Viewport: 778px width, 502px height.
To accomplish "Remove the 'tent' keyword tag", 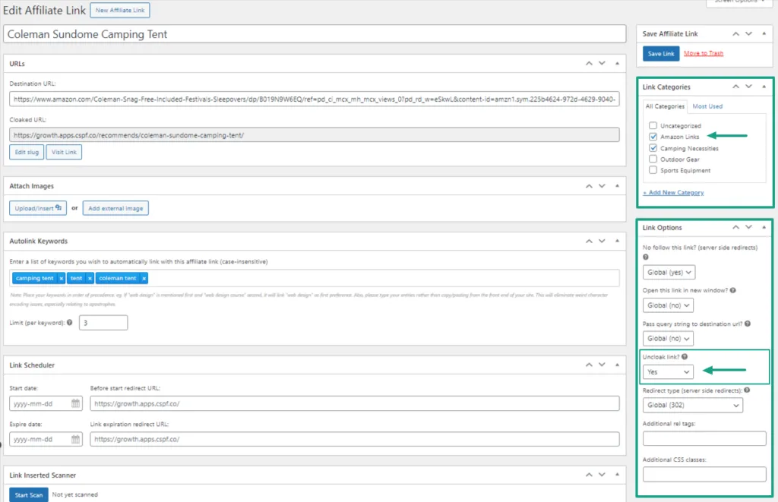I will point(90,279).
